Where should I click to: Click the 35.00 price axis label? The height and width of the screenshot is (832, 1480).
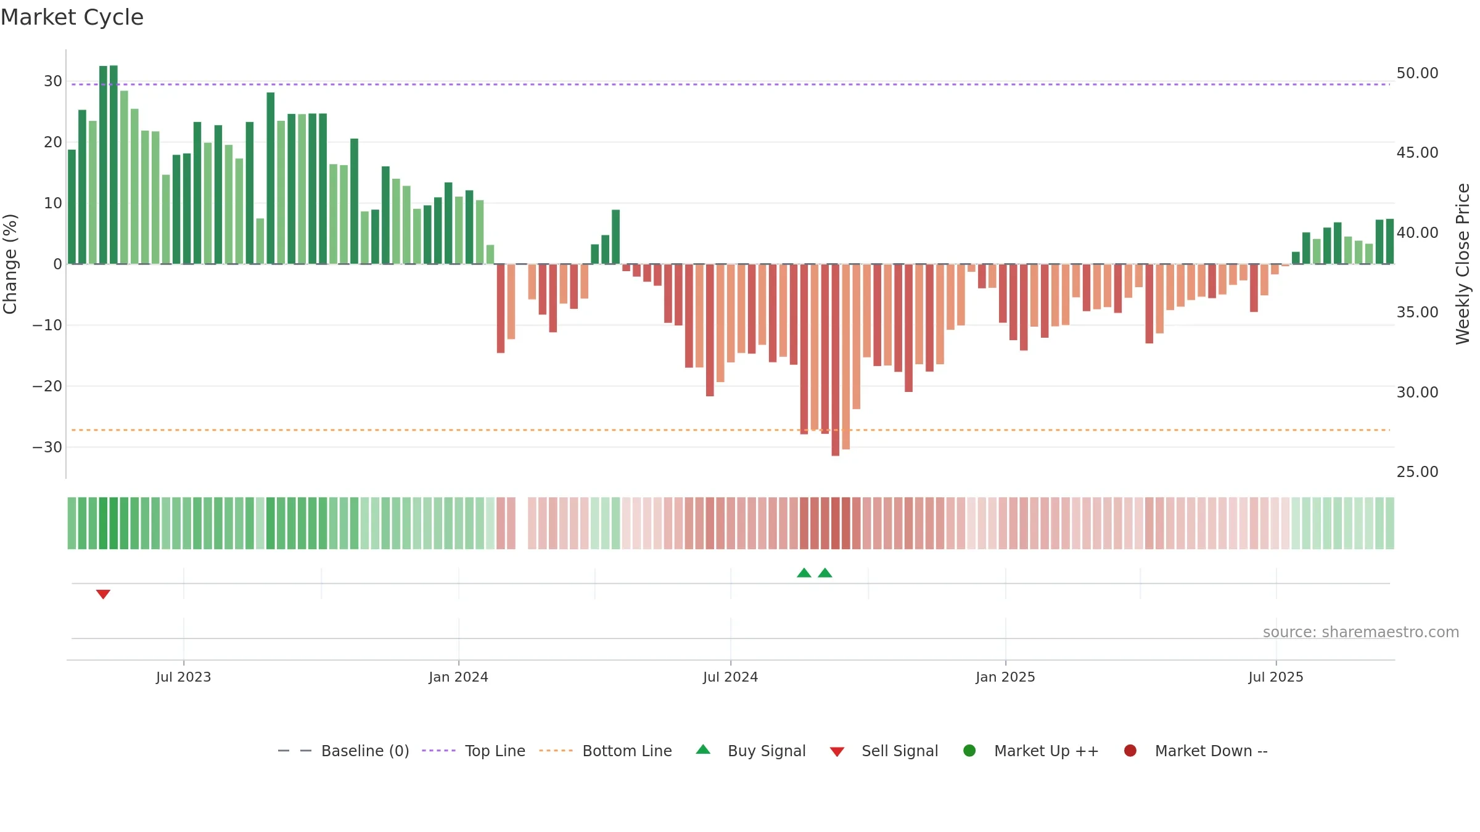tap(1417, 312)
